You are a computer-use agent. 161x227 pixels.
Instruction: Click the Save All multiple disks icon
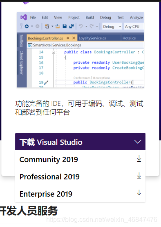pos(72,26)
